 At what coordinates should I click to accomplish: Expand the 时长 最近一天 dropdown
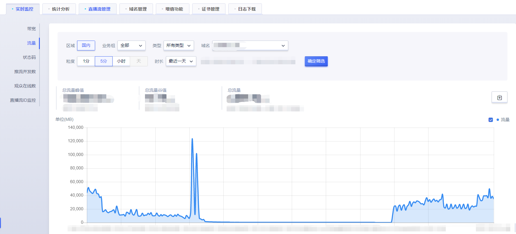click(x=181, y=61)
